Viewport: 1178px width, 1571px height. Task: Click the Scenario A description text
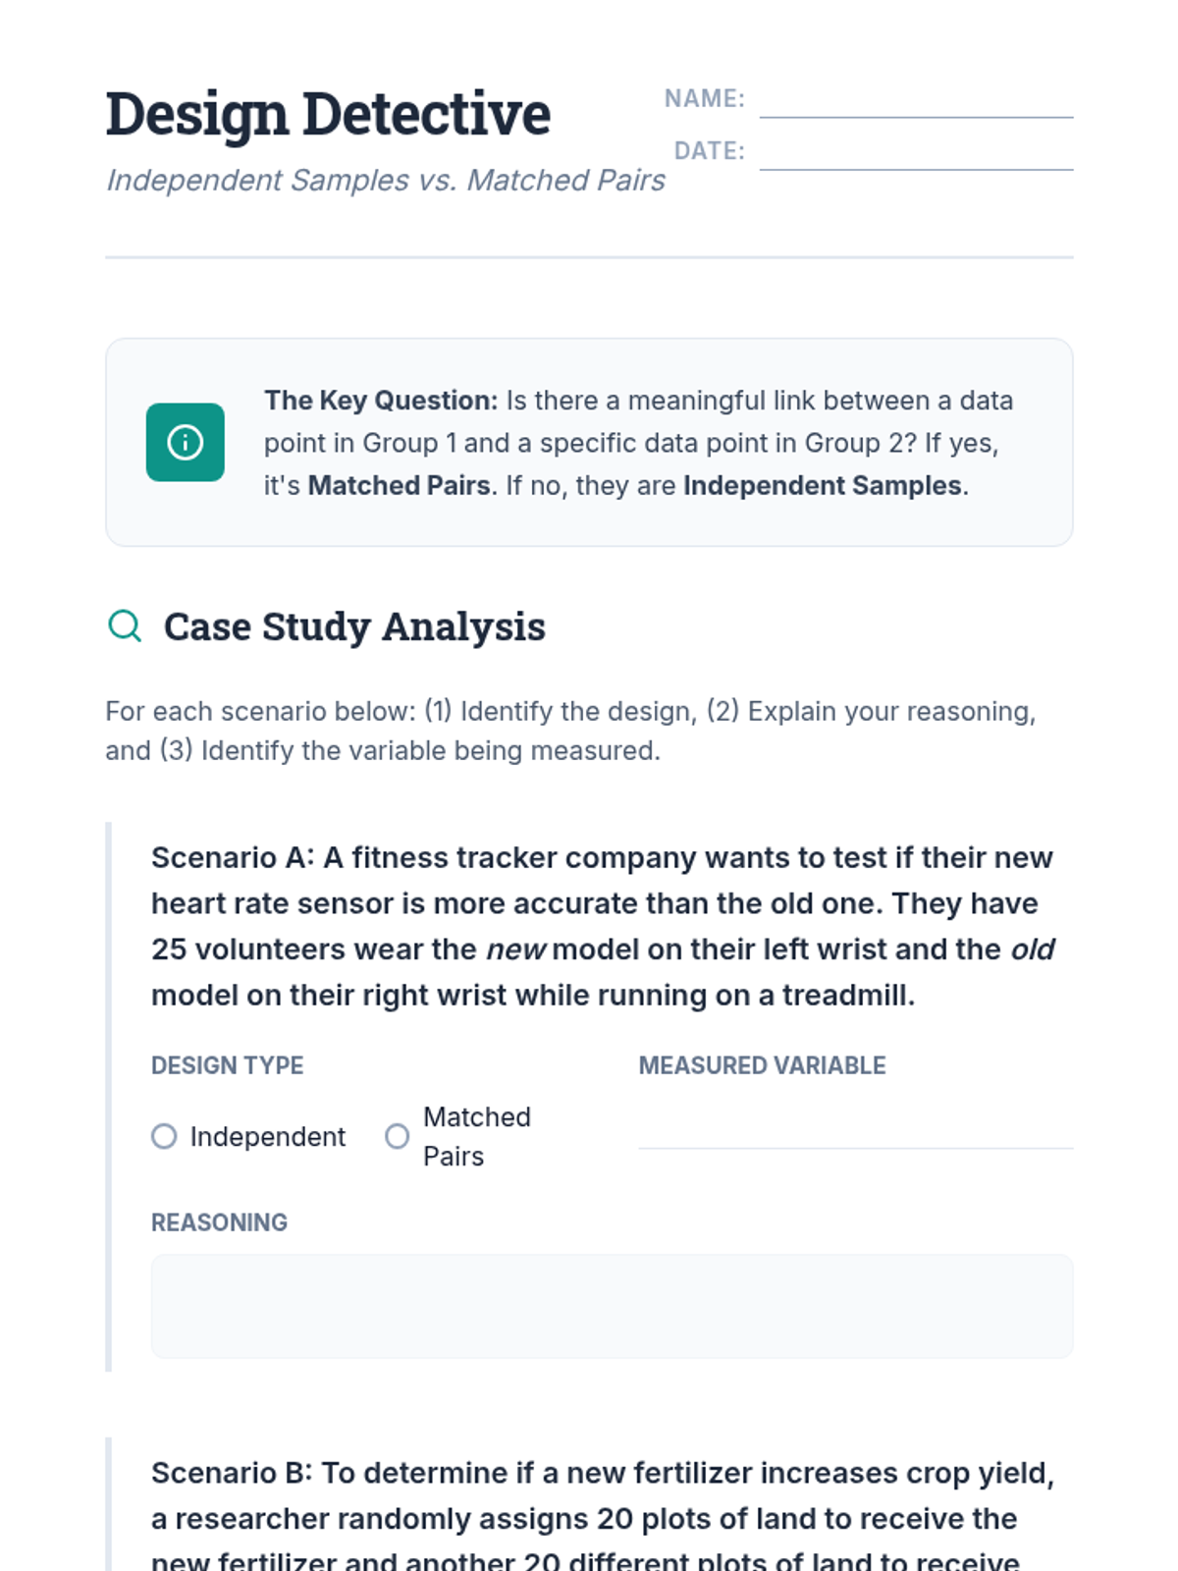point(603,926)
